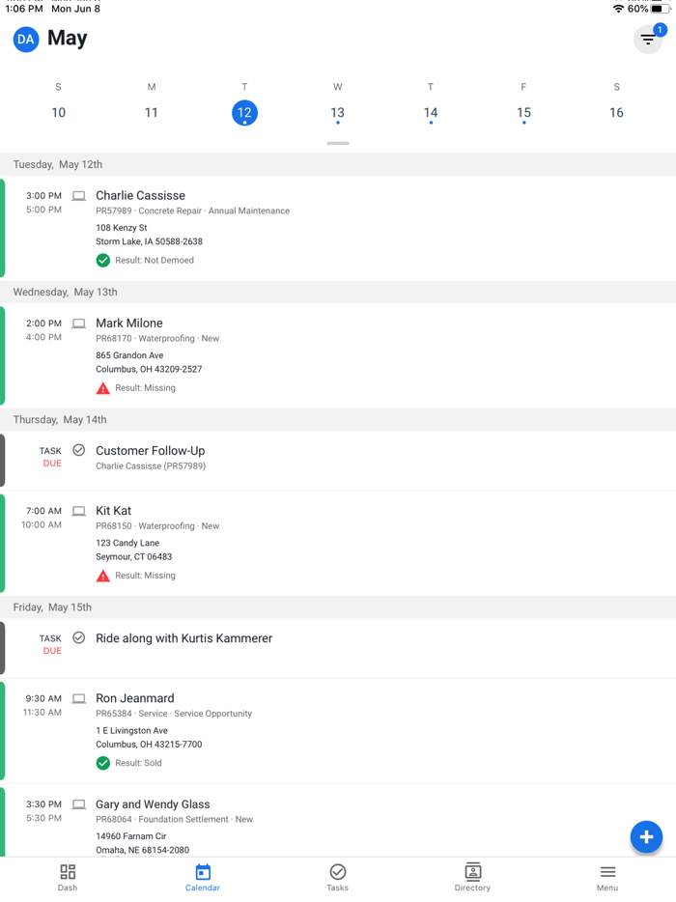676x902 pixels.
Task: Tap the pull handle below the week strip
Action: coord(337,143)
